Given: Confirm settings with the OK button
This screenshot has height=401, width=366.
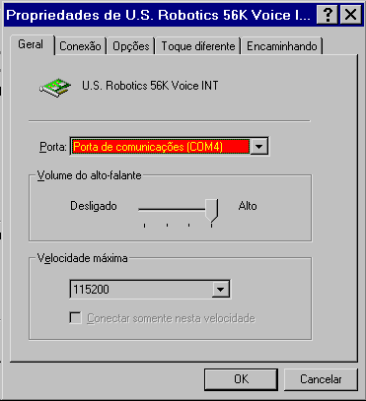Looking at the screenshot, I should (241, 379).
